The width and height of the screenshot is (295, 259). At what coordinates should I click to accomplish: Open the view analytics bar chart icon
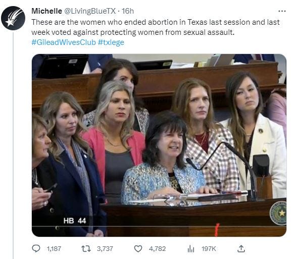tap(191, 249)
